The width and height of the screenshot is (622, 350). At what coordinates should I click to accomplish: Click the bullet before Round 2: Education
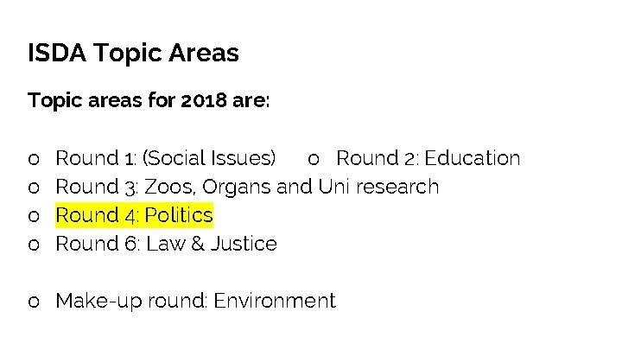coord(314,160)
